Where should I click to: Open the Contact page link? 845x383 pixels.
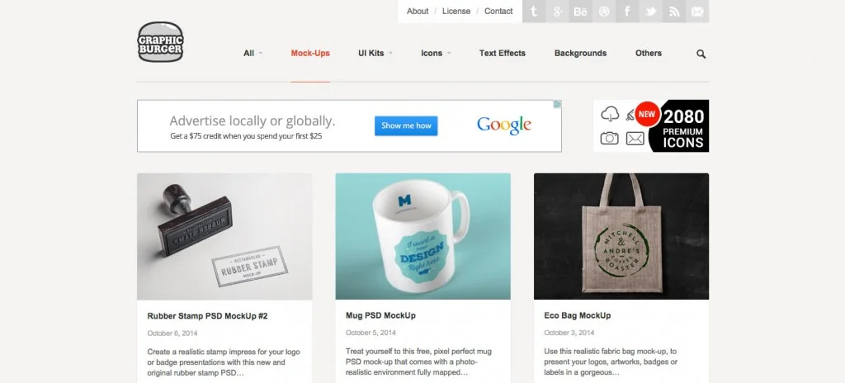[498, 11]
